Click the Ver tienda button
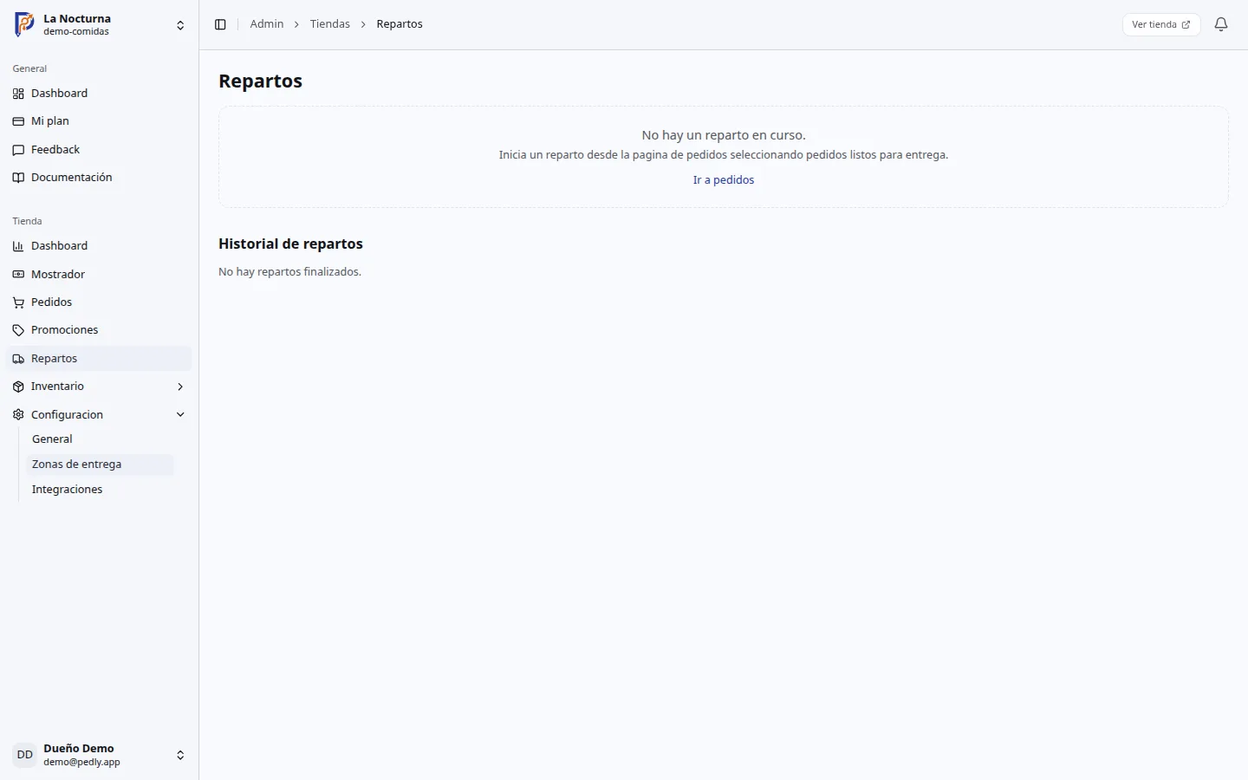 [1160, 24]
